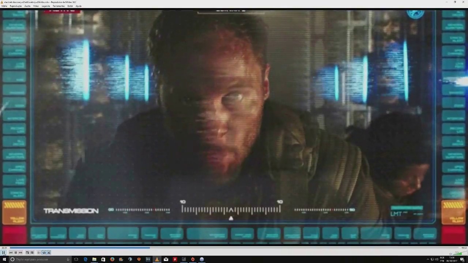Switch POR PTB input language

(x=442, y=259)
